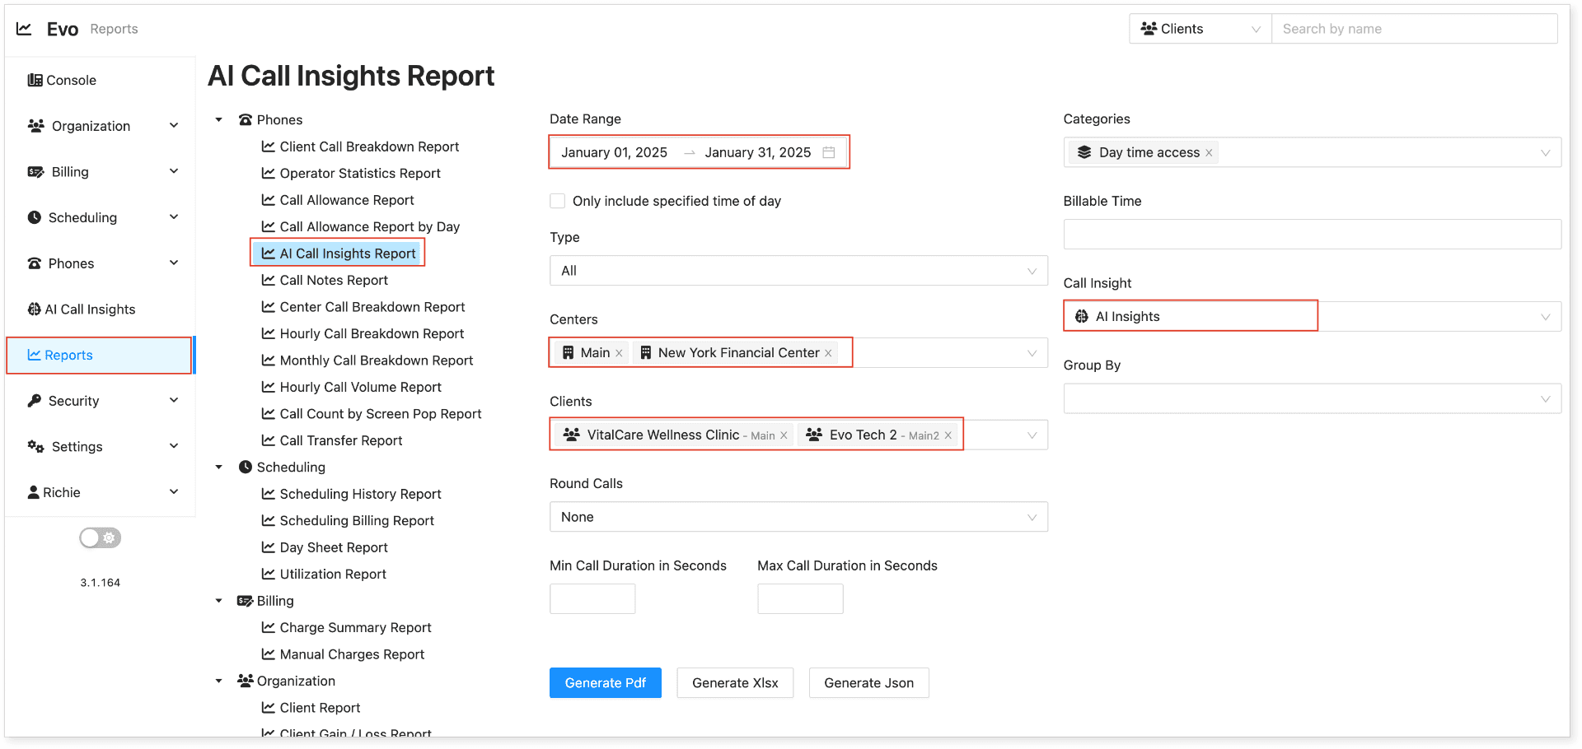
Task: Toggle the dark mode switch
Action: pos(101,538)
